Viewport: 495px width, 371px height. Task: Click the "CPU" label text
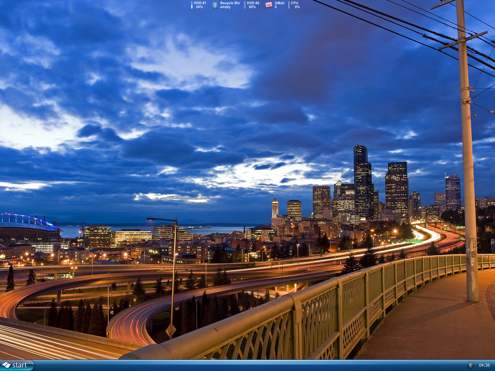click(295, 3)
